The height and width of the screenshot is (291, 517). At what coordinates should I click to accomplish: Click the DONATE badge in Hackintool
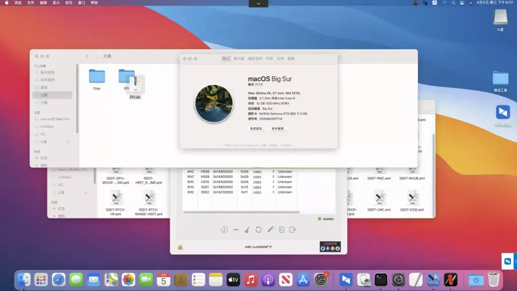330,247
